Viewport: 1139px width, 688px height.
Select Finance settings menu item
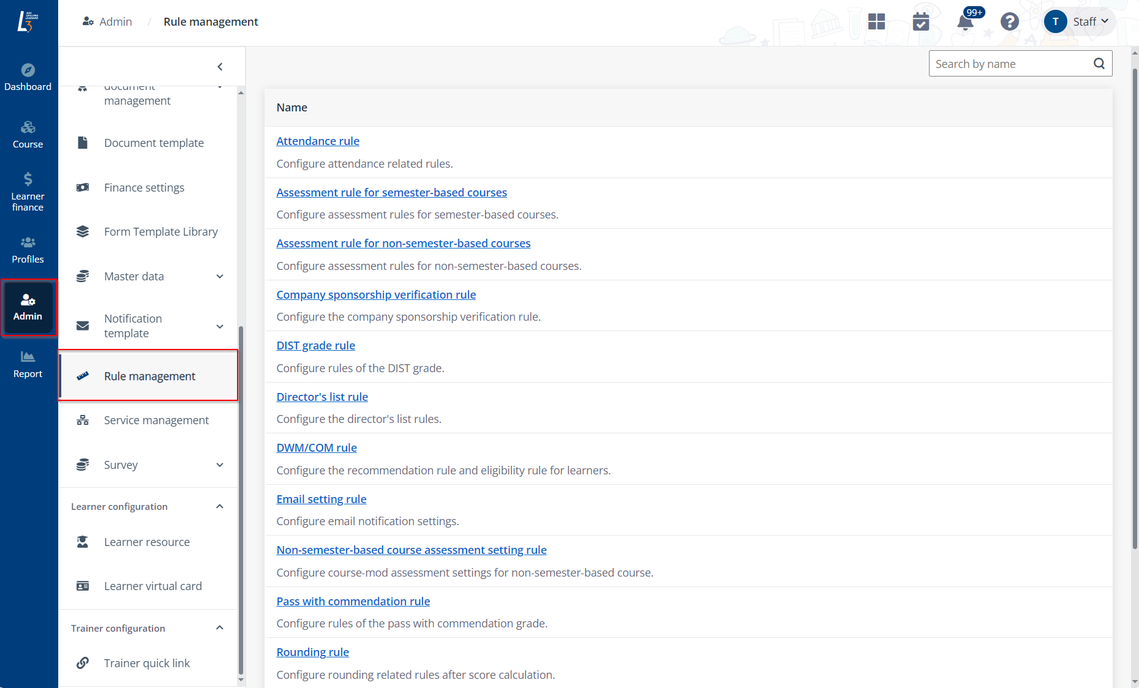pos(144,188)
